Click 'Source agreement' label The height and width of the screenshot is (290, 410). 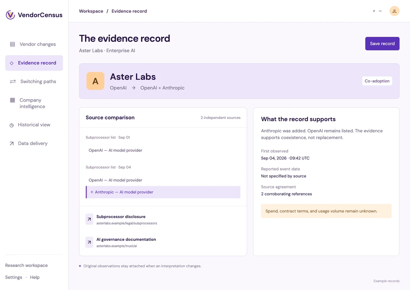click(x=278, y=187)
